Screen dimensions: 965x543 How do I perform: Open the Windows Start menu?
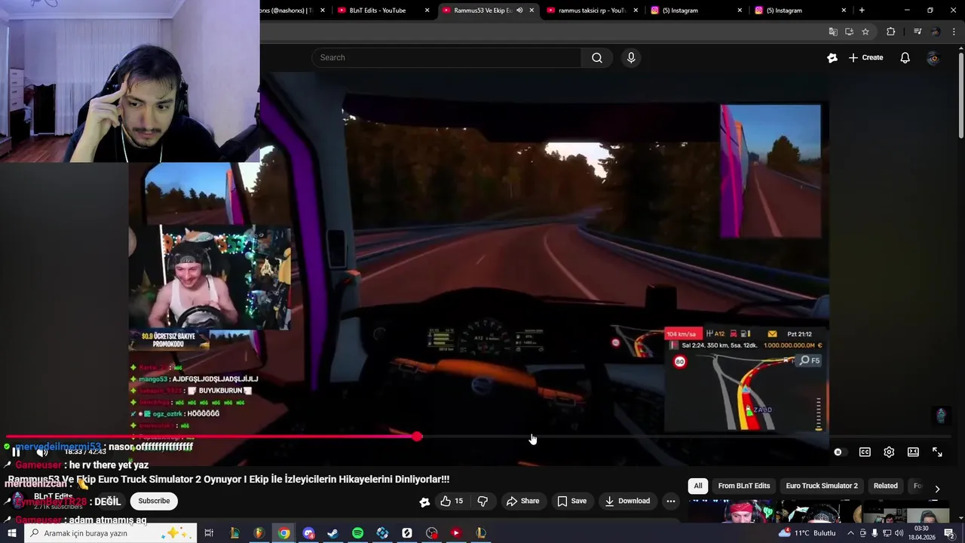point(12,533)
